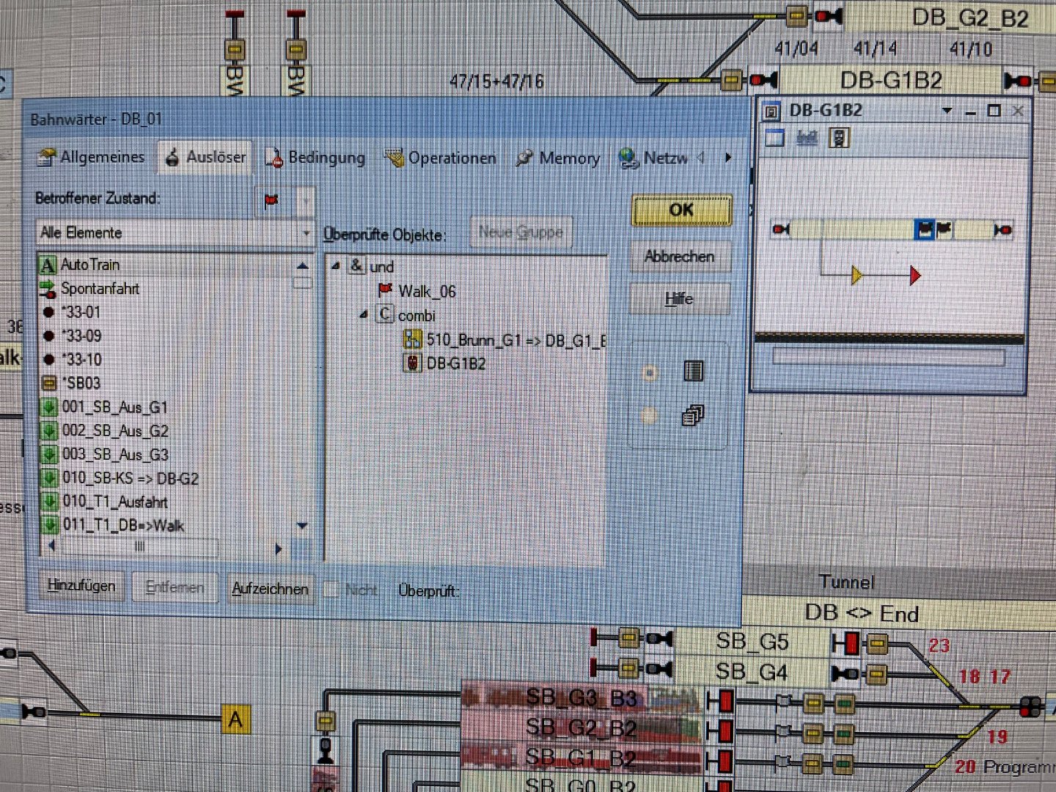
Task: Select the upper radio button beside list icon
Action: tap(649, 374)
